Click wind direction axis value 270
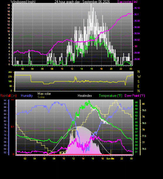Image resolution: width=163 pixels, height=179 pixels. coord(10,77)
